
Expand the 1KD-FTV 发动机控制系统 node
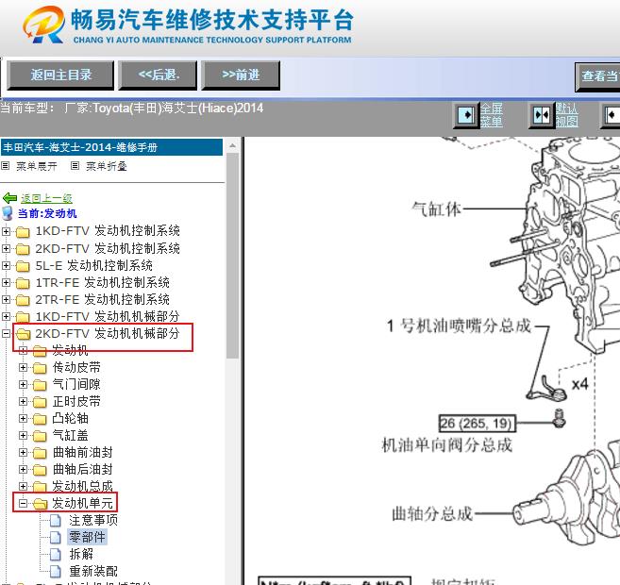click(x=6, y=231)
